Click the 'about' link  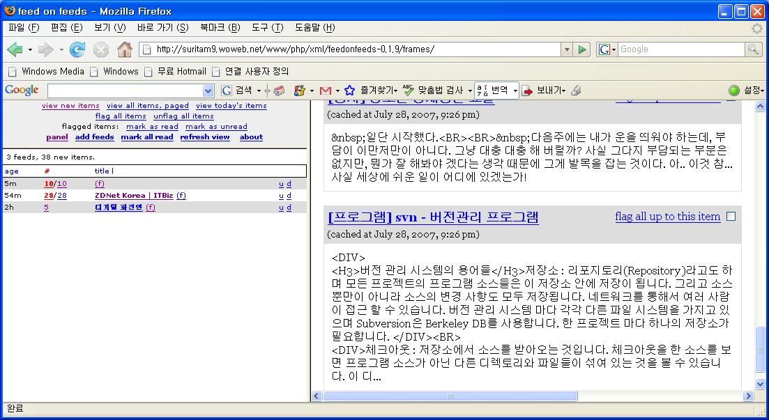(251, 137)
